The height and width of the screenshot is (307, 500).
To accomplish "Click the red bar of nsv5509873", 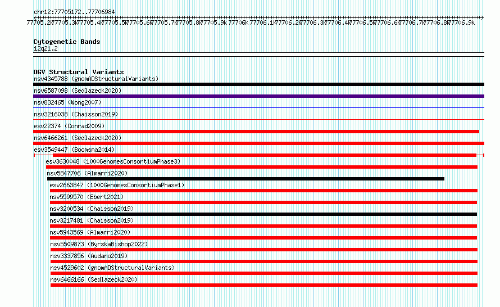I will coord(264,250).
